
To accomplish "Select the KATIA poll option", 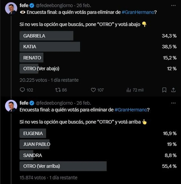I will (50, 47).
